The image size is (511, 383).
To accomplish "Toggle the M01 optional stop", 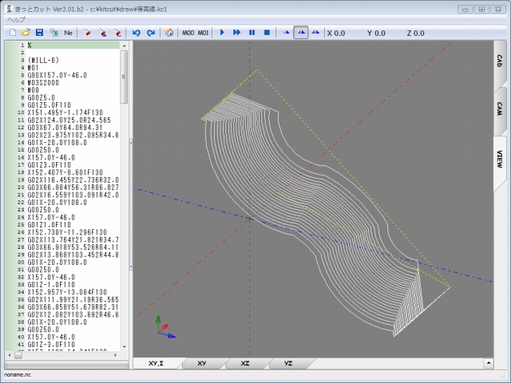I will pos(203,33).
